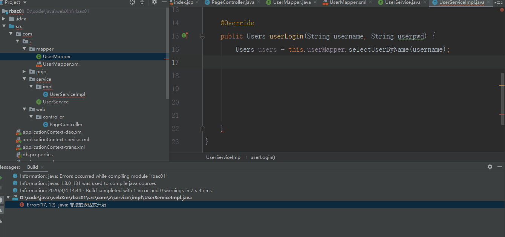The image size is (505, 237).
Task: Select 'Errors occurred while compiling module' message
Action: tap(93, 176)
